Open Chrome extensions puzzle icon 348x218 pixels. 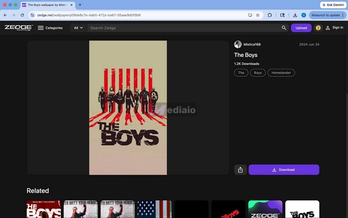[270, 15]
